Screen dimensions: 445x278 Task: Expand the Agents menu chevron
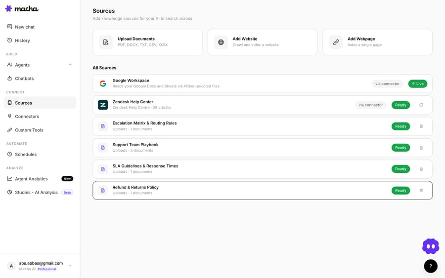(x=70, y=65)
